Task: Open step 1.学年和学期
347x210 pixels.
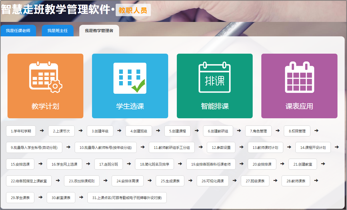Action: (21, 131)
